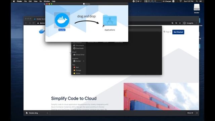The height and width of the screenshot is (121, 215).
Task: Open the View menu
Action: 36,1
